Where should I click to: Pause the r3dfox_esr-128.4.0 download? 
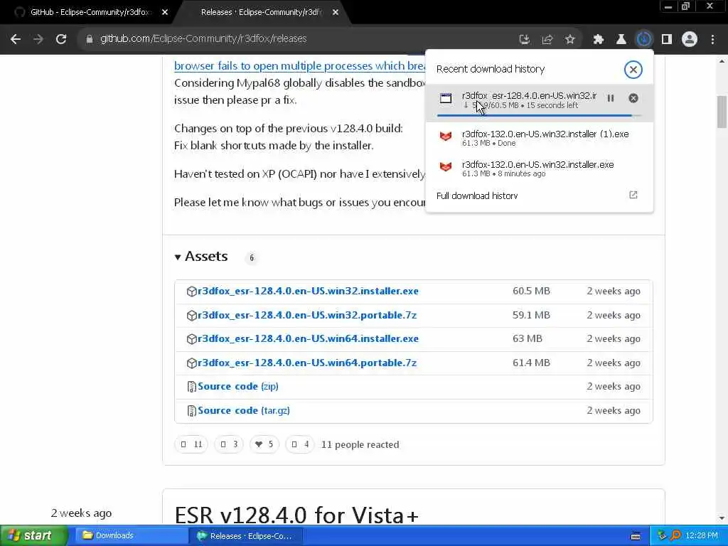611,98
